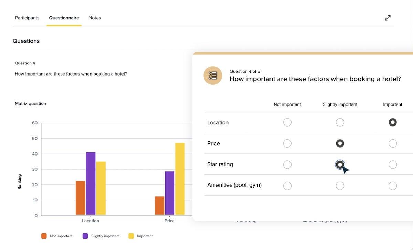Choose Important for Price
This screenshot has width=413, height=250.
click(x=392, y=143)
